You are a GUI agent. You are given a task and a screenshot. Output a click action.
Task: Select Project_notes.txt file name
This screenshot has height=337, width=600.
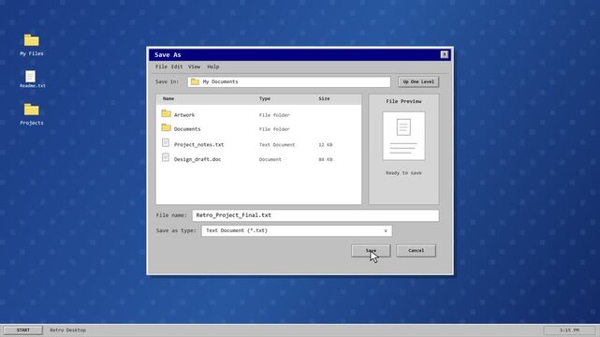coord(198,144)
